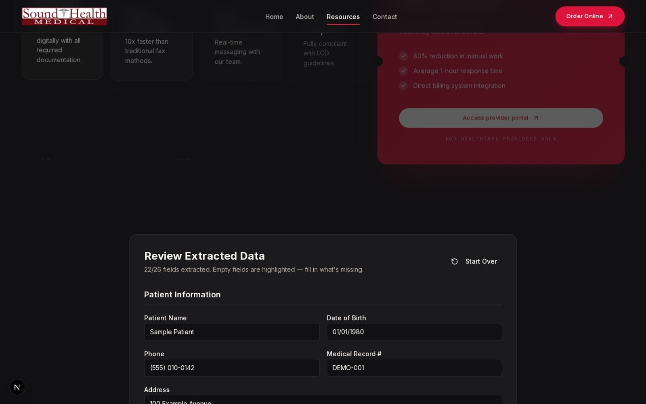This screenshot has width=646, height=404.
Task: Click the Patient Information section heading
Action: coord(182,295)
